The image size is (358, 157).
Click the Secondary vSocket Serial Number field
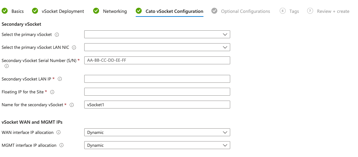(157, 60)
